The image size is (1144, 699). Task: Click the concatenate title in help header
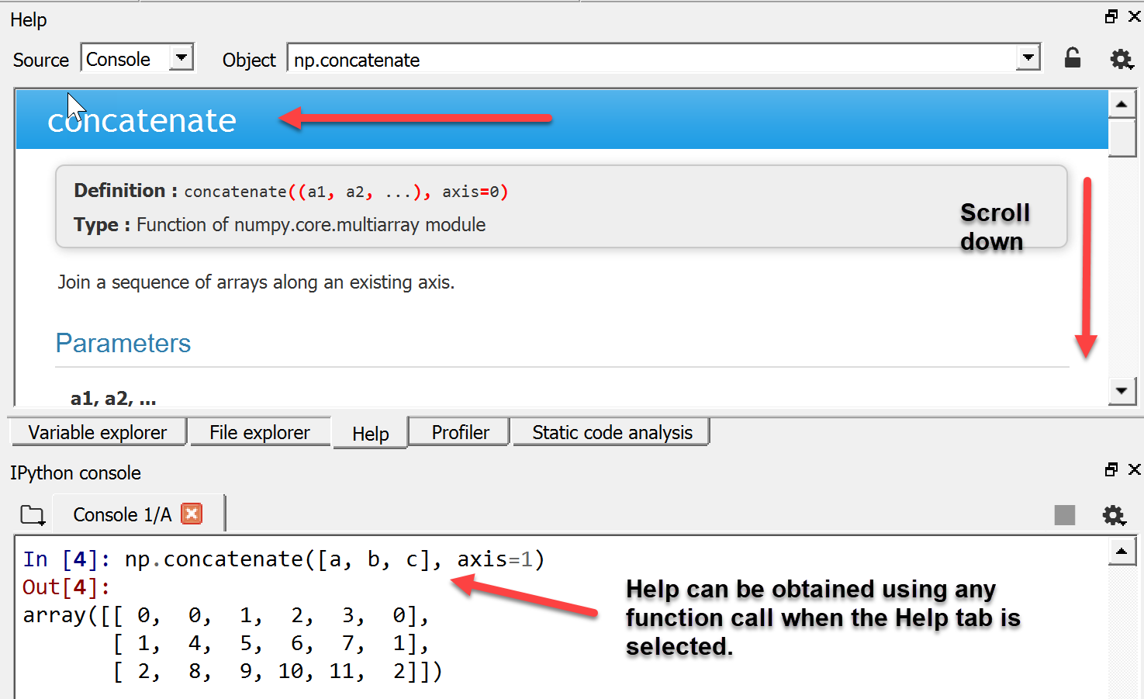(x=142, y=120)
